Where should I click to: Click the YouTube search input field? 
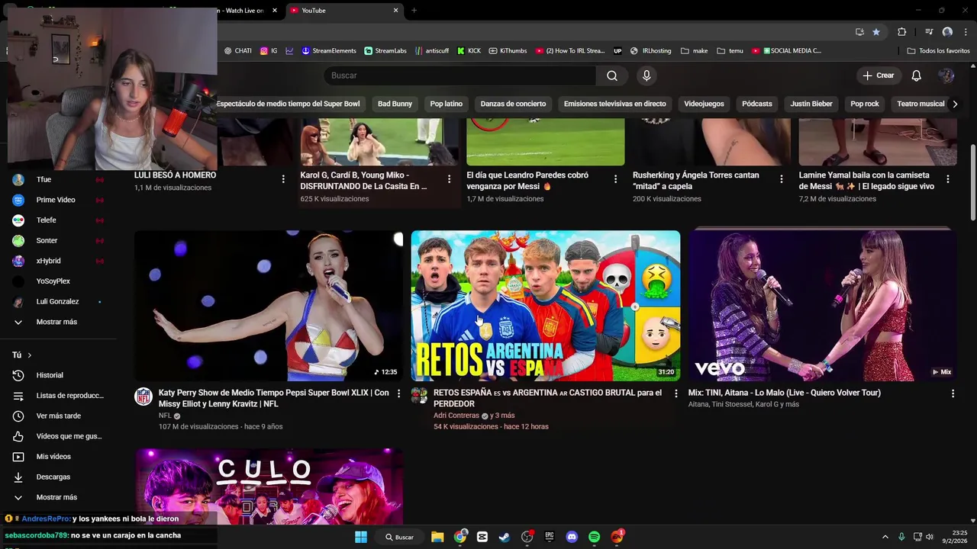460,75
